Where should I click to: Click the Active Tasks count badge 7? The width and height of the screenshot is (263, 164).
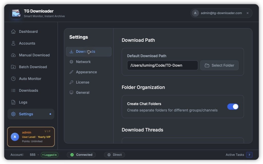[x=249, y=155]
